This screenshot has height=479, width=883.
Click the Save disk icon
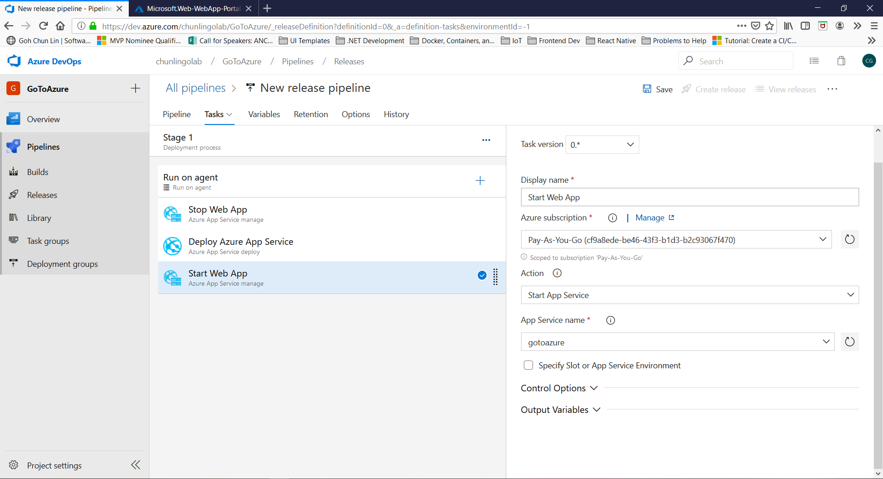[647, 89]
